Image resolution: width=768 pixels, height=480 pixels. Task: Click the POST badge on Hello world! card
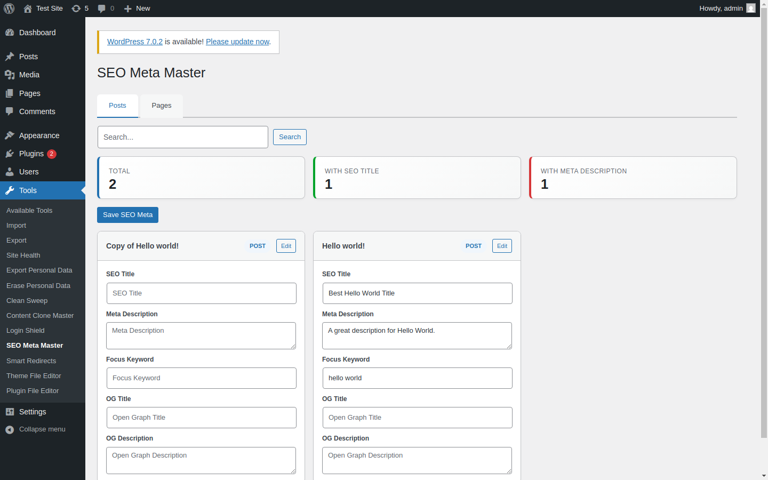coord(474,246)
